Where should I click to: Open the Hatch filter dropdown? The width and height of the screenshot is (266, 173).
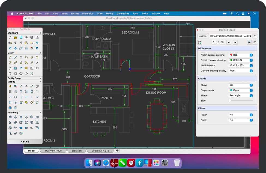pos(240,115)
